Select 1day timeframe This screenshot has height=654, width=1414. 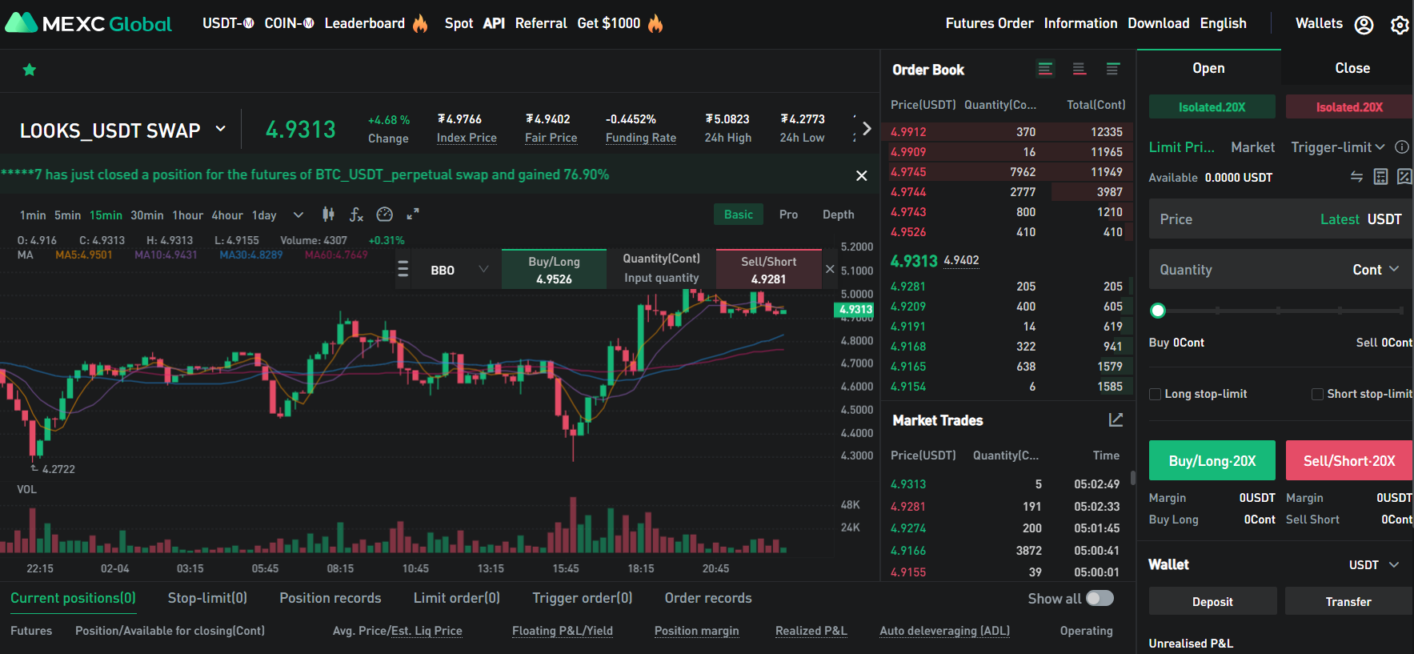click(264, 215)
